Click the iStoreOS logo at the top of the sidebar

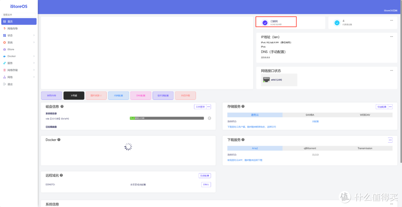tap(19, 6)
